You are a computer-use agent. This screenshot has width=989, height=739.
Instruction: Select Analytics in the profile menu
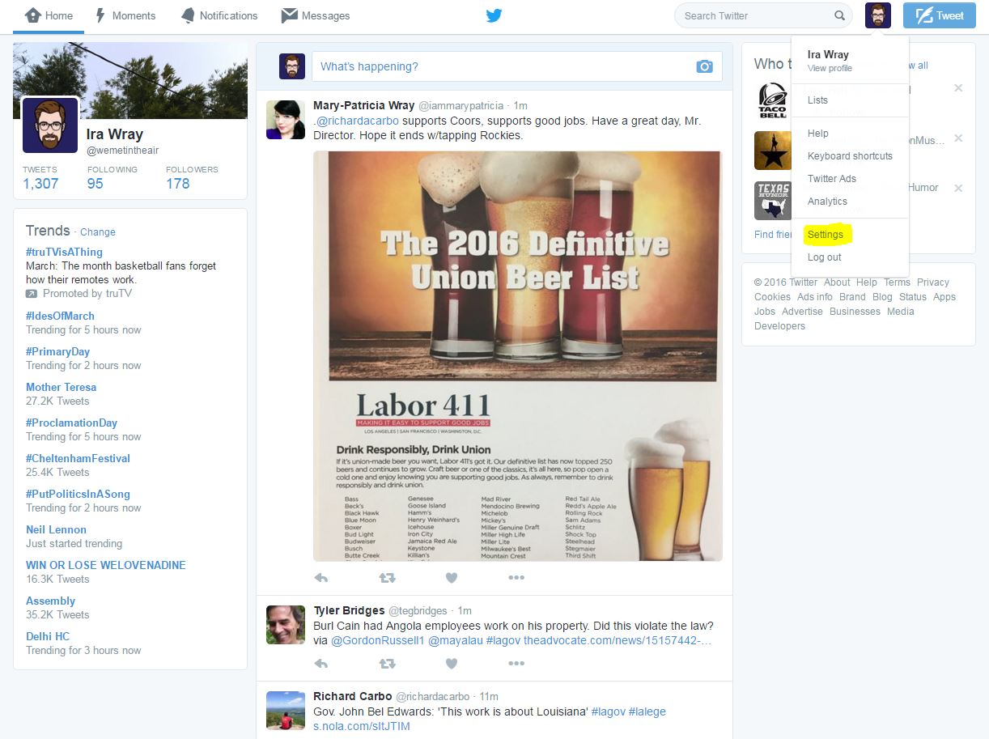(827, 202)
